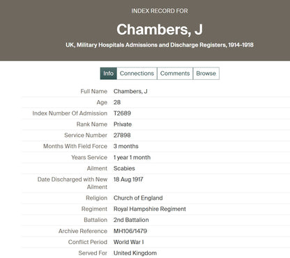Click the Military Hospitals Admissions register subtitle
Image resolution: width=290 pixels, height=258 pixels.
[x=160, y=45]
